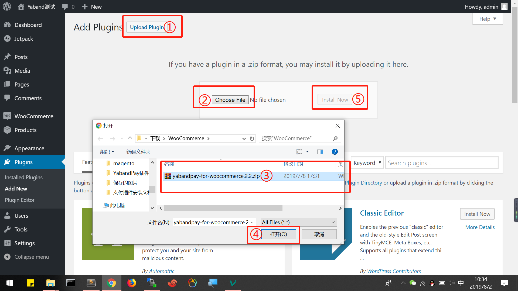This screenshot has height=291, width=518.
Task: Select yabandpay-for-woocommerce.2.2.zip file
Action: 216,176
